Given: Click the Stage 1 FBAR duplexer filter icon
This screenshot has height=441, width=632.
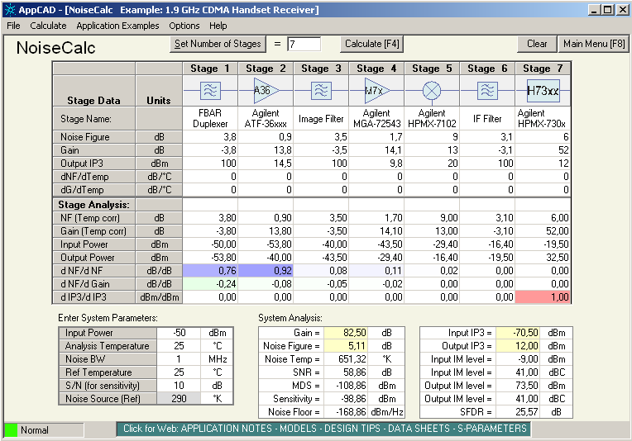Looking at the screenshot, I should click(210, 91).
